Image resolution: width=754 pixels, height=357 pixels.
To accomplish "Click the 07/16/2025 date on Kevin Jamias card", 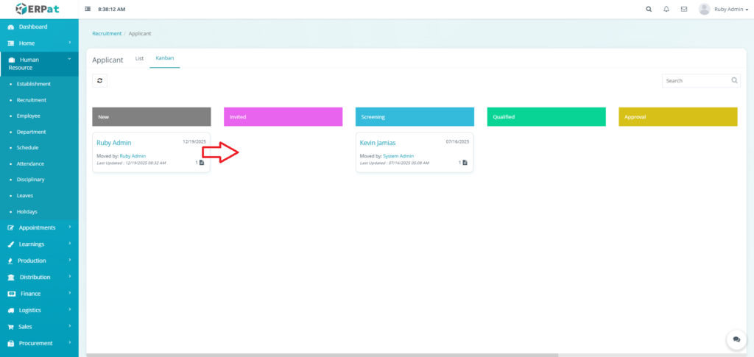I will [457, 142].
